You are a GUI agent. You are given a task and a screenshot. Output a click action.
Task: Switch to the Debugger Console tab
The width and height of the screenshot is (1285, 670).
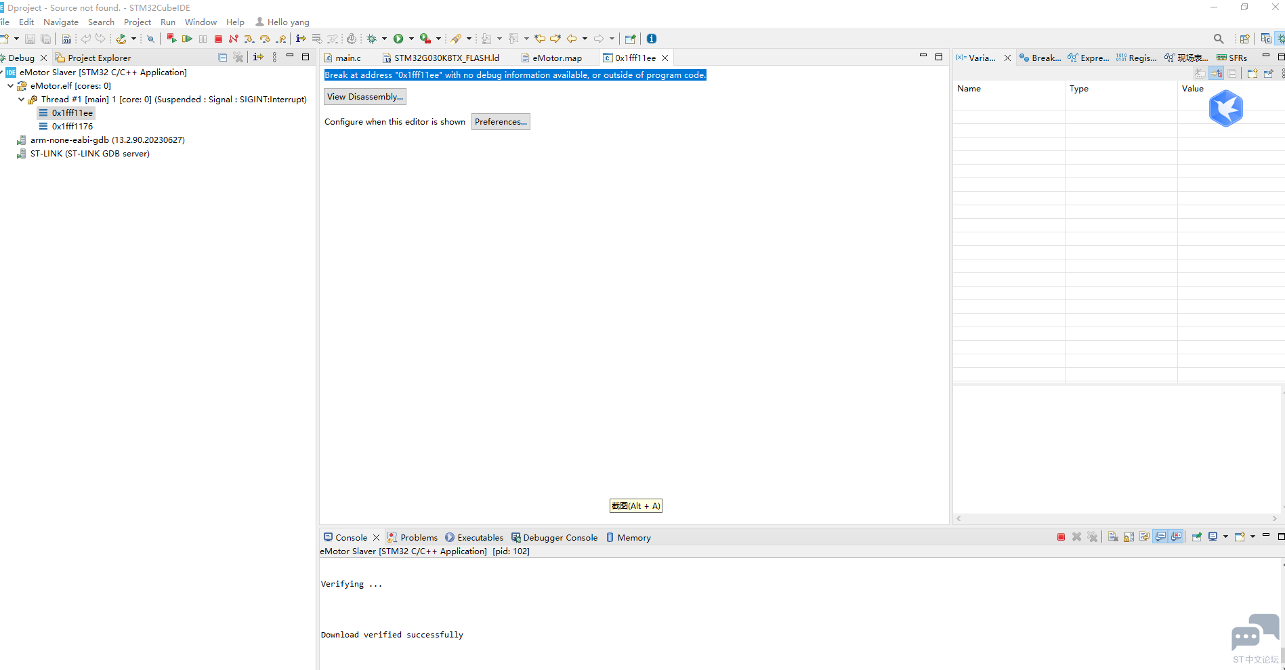coord(554,537)
